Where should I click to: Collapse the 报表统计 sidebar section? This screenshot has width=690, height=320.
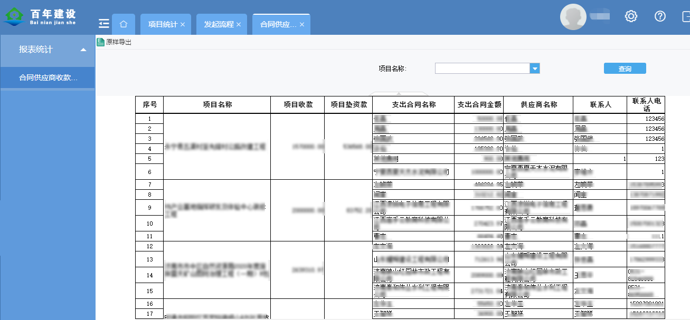point(83,50)
